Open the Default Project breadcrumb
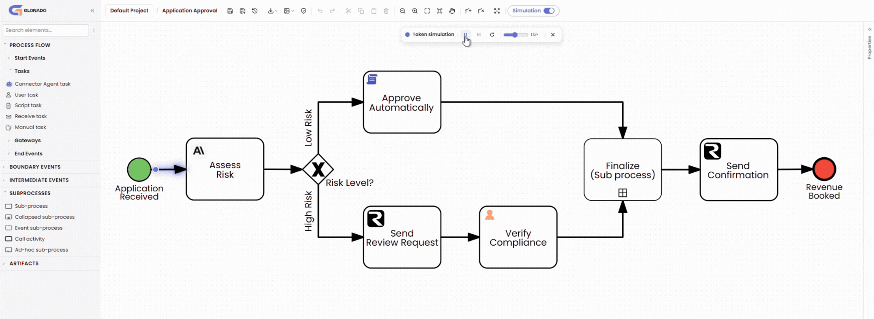 click(x=129, y=11)
